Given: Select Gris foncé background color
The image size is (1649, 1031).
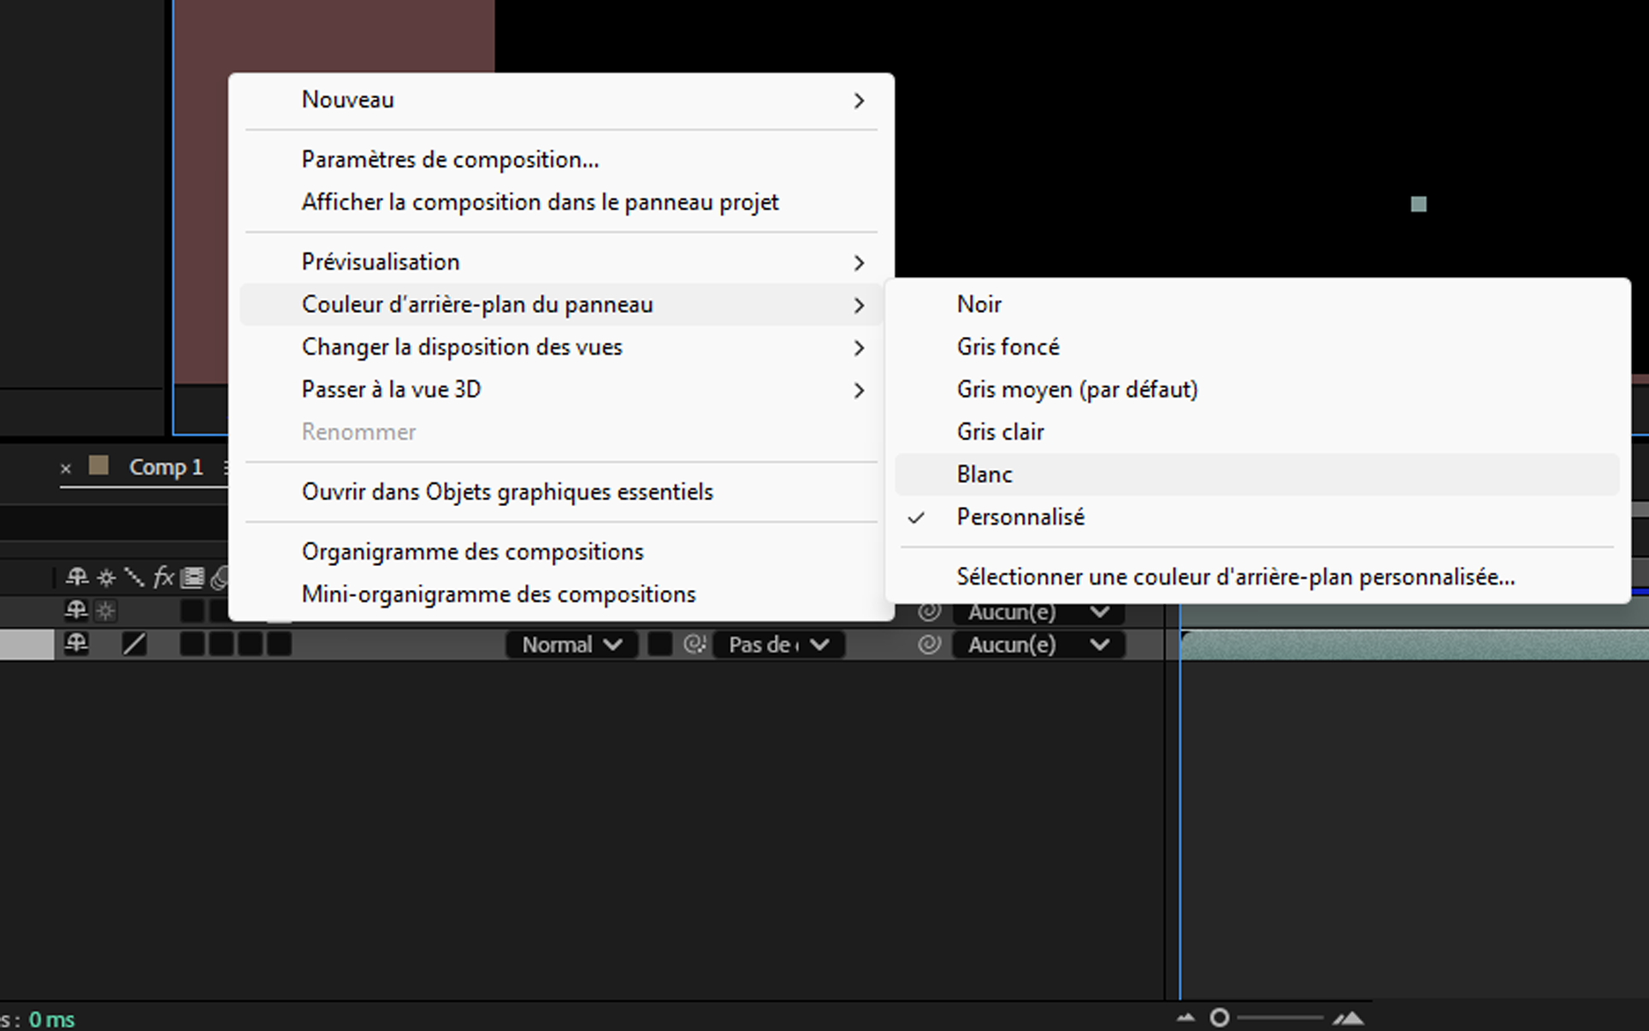Looking at the screenshot, I should (1257, 347).
